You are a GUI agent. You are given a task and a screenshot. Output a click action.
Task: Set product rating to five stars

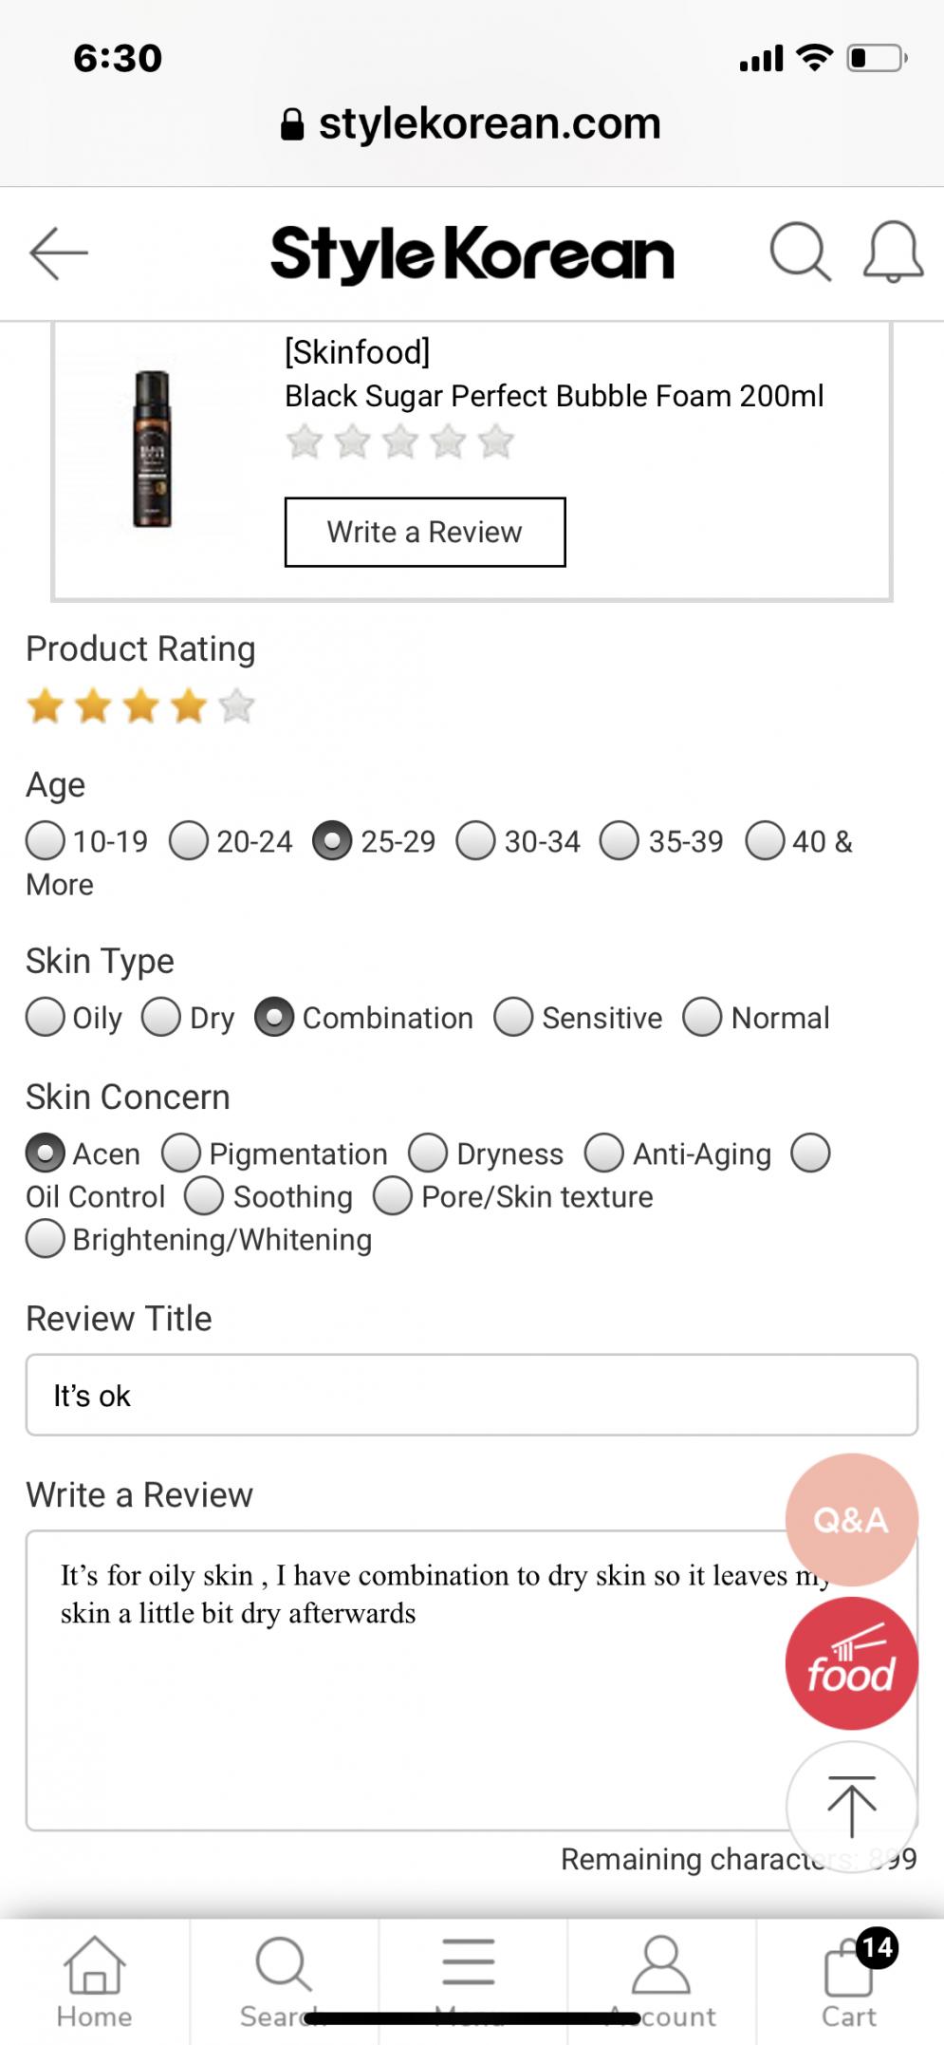pyautogui.click(x=236, y=706)
